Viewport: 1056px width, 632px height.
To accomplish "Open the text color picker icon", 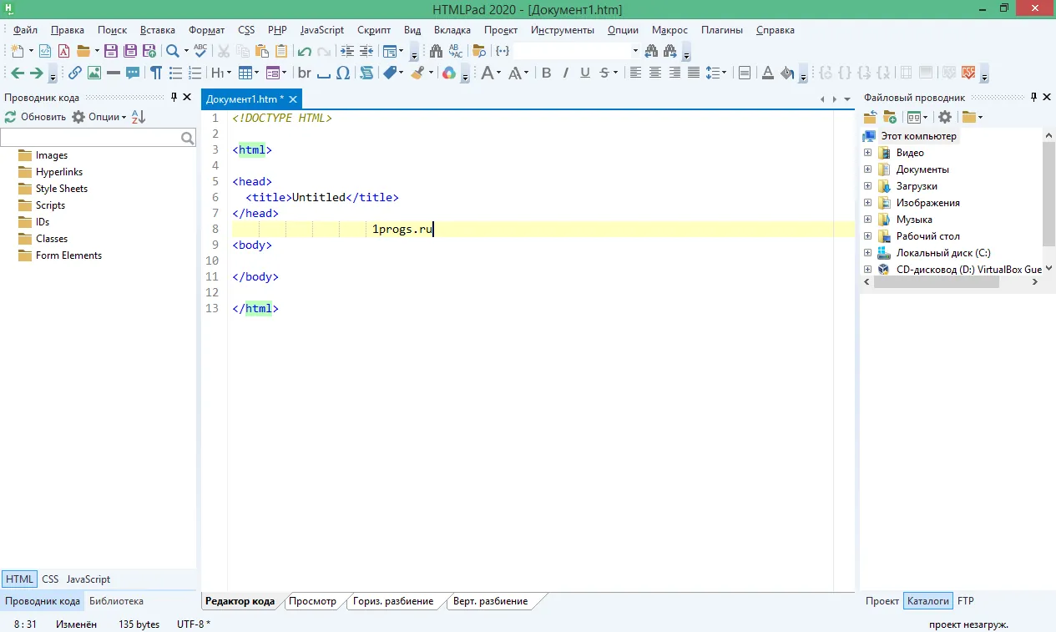I will tap(766, 73).
